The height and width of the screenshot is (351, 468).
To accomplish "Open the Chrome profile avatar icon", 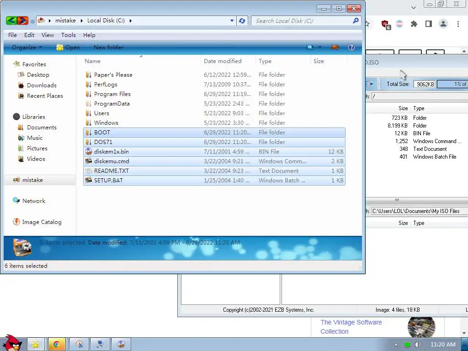I will tap(443, 24).
